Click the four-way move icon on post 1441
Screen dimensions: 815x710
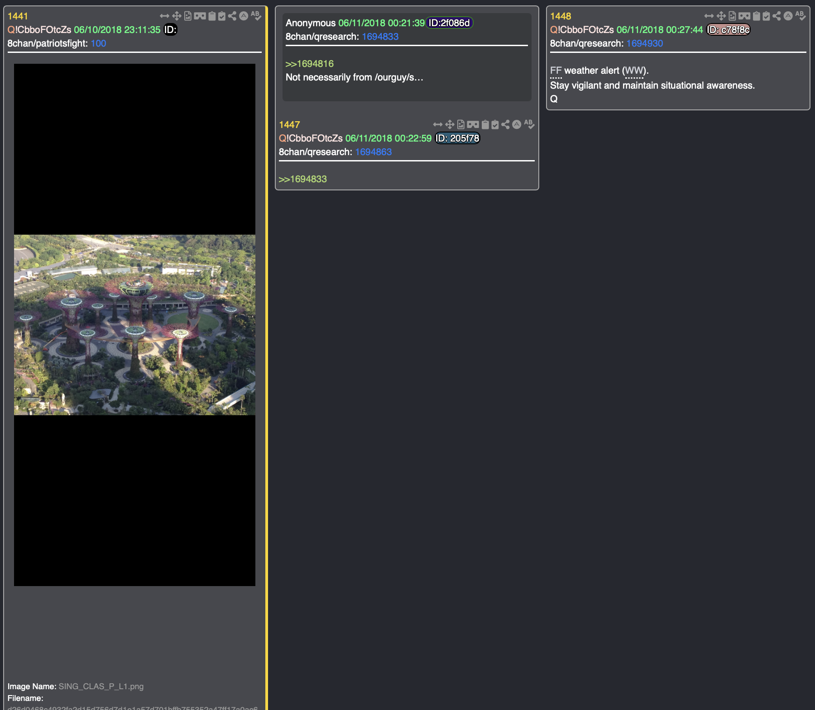[177, 16]
